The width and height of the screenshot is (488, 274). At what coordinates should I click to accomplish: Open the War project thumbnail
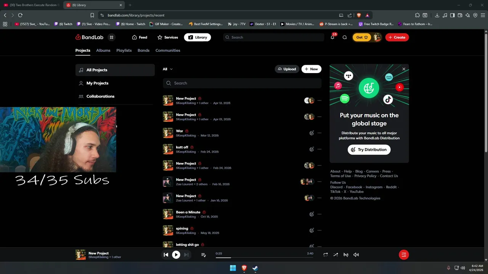(168, 133)
